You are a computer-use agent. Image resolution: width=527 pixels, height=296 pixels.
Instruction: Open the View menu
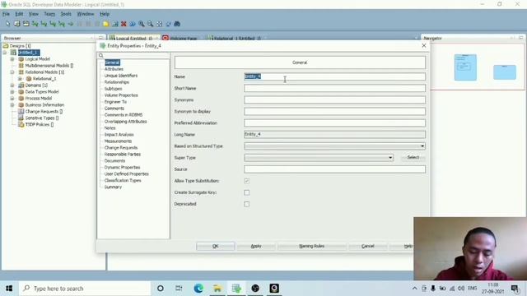click(x=33, y=14)
